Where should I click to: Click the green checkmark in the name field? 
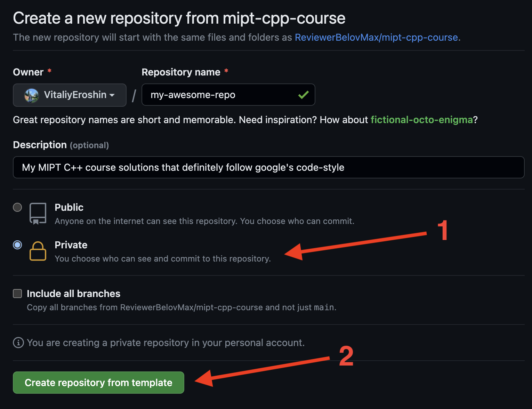tap(303, 95)
